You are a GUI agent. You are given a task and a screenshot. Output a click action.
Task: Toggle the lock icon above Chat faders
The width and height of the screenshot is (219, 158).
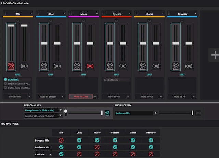coord(51,20)
